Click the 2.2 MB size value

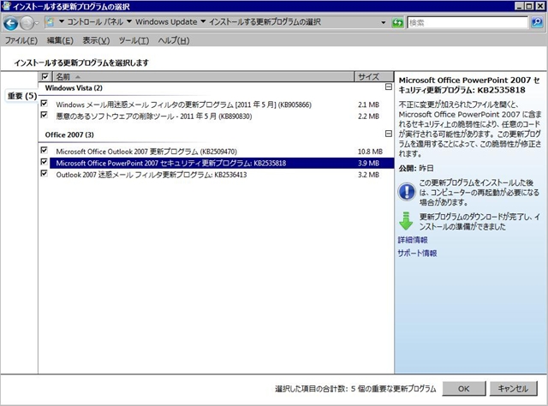click(x=368, y=116)
